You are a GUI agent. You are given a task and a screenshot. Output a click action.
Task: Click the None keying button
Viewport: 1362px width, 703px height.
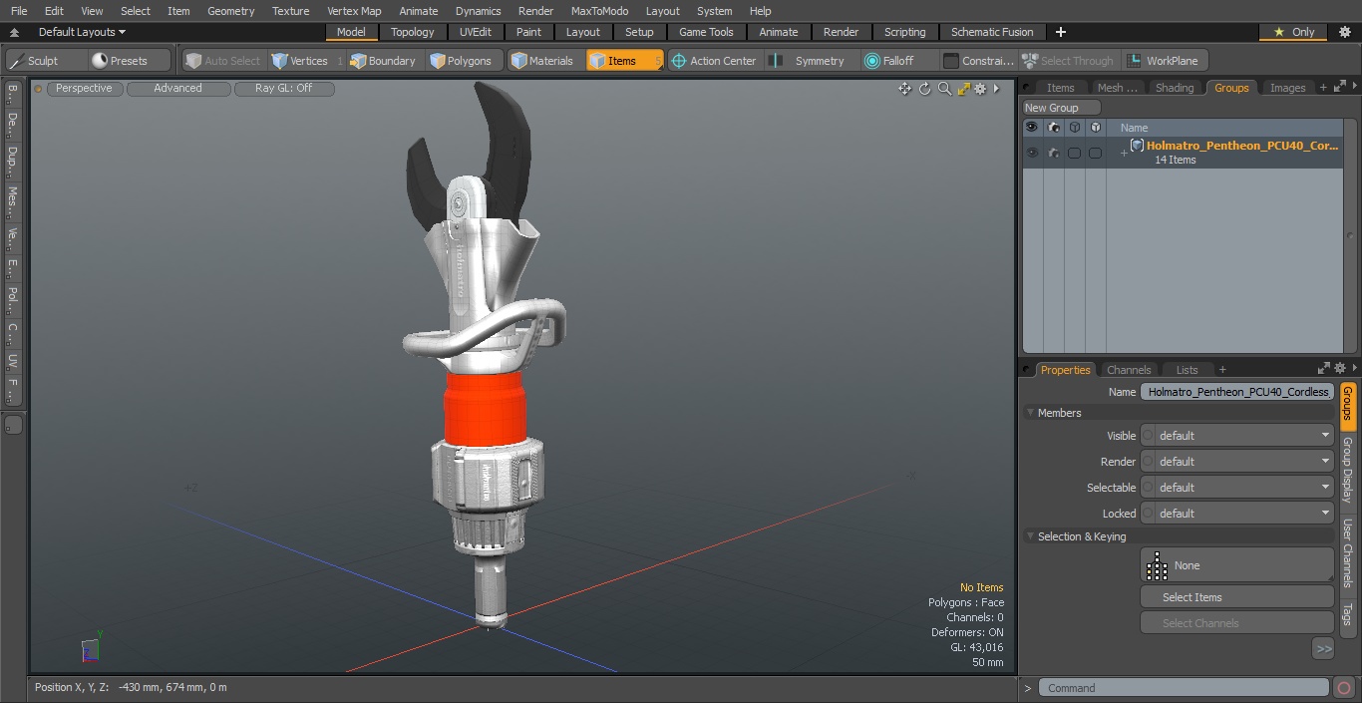coord(1236,565)
